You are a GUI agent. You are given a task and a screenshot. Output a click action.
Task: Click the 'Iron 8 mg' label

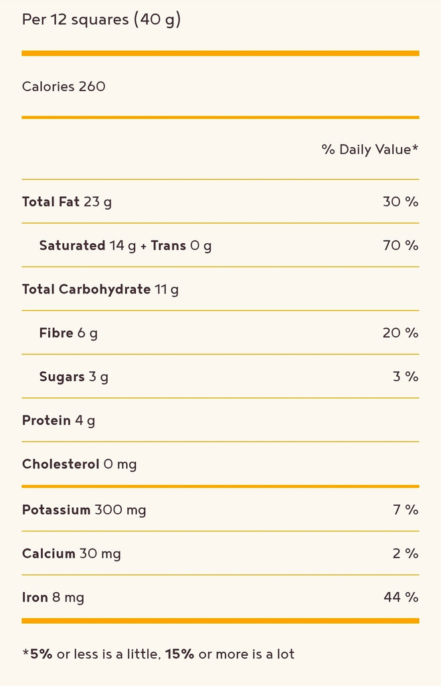pyautogui.click(x=54, y=597)
